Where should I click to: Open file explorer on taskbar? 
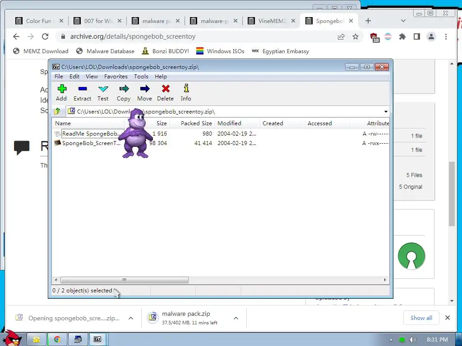click(37, 340)
